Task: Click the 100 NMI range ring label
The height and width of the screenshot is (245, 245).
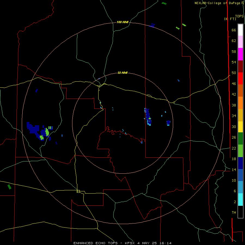Action: (x=122, y=22)
